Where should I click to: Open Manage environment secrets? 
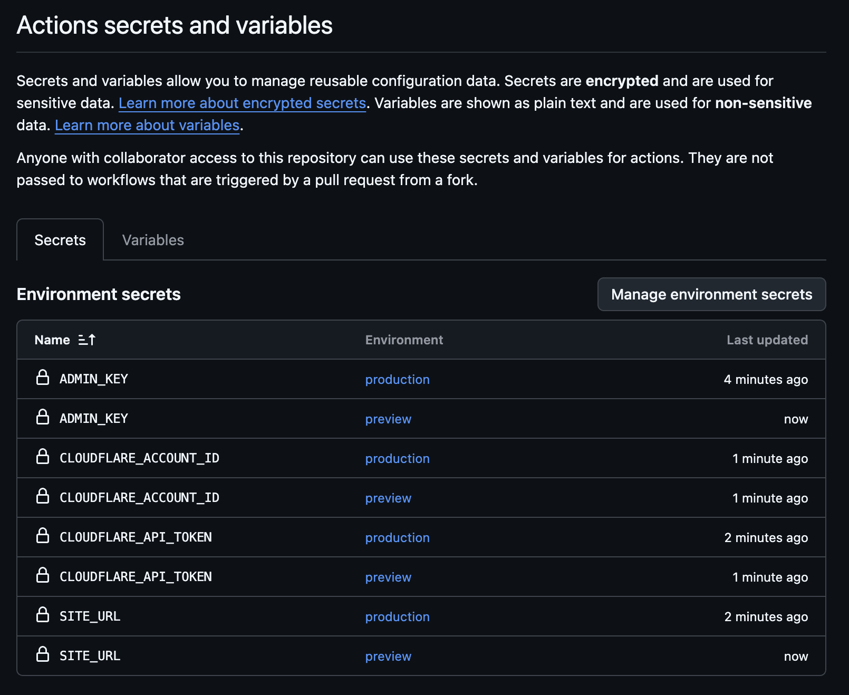click(711, 294)
